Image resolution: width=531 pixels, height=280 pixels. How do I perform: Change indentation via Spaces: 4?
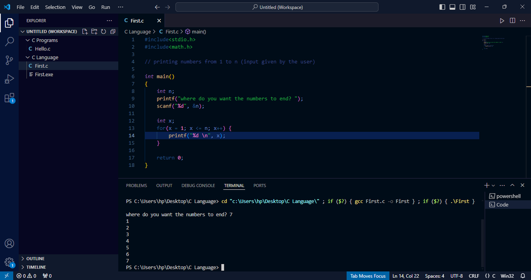point(435,276)
